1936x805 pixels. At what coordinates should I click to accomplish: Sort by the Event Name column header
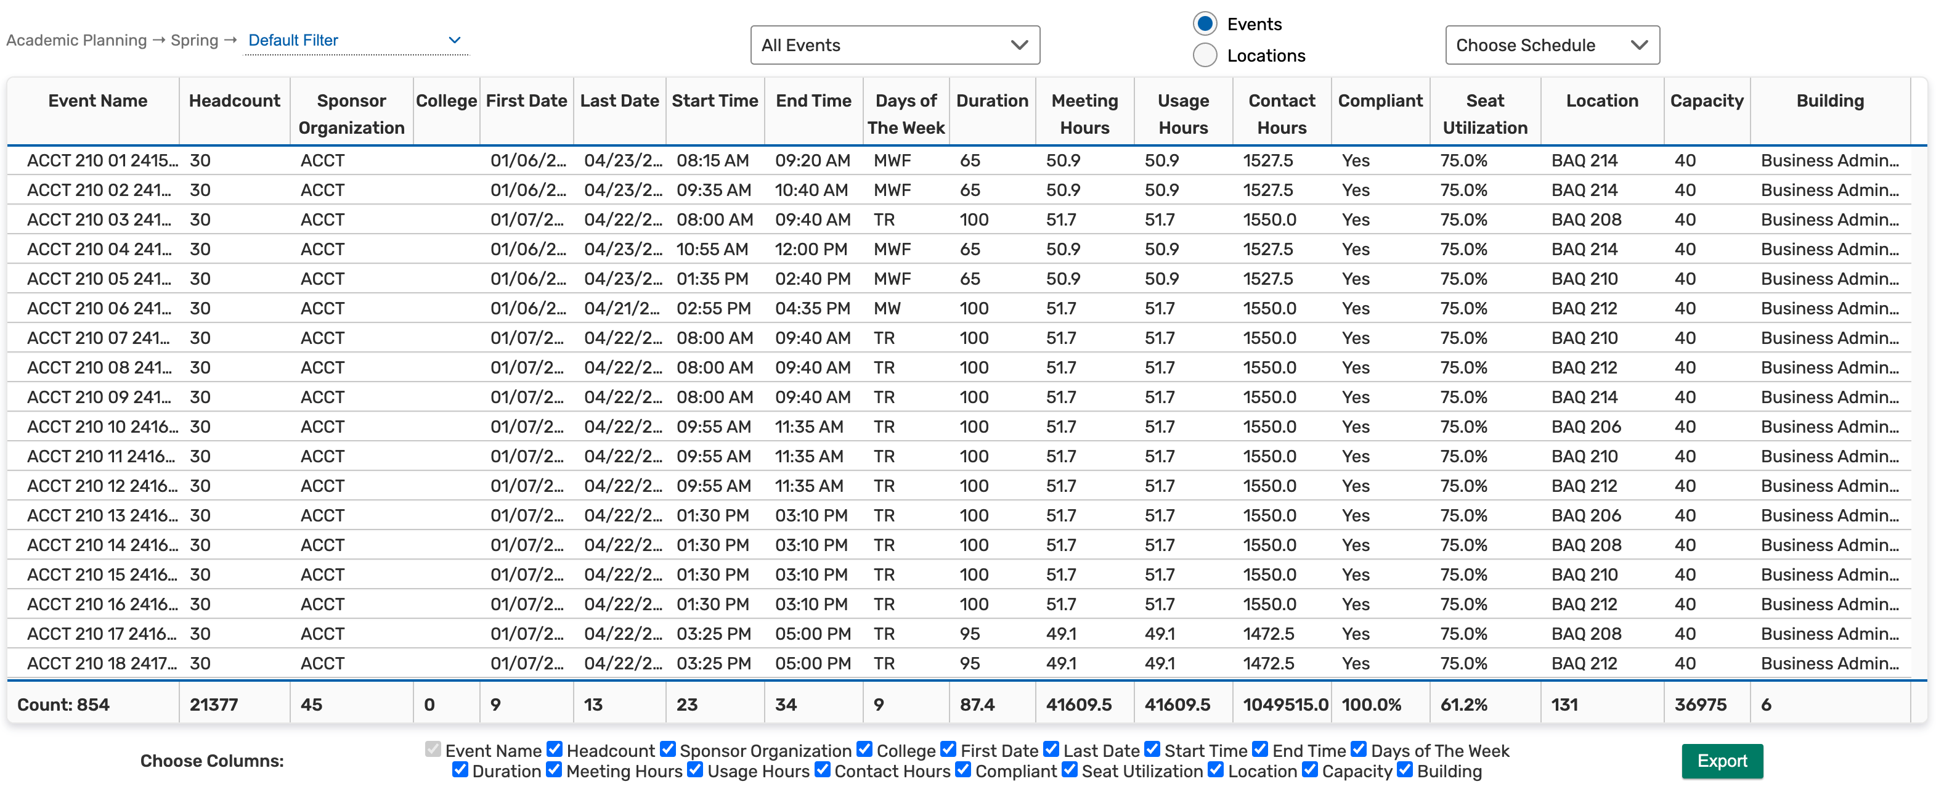pyautogui.click(x=98, y=100)
